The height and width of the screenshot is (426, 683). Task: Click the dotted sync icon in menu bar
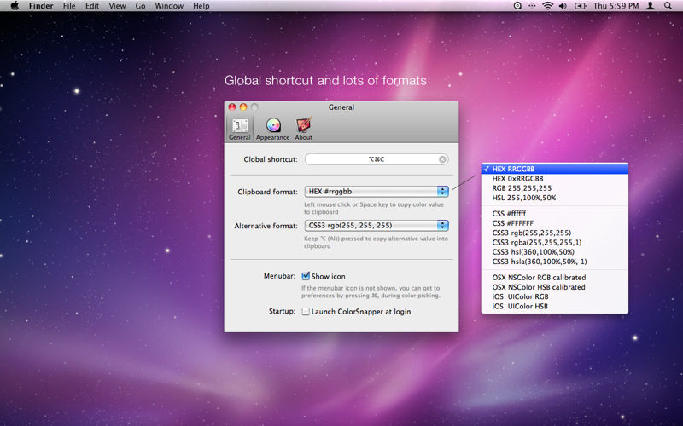tap(532, 6)
